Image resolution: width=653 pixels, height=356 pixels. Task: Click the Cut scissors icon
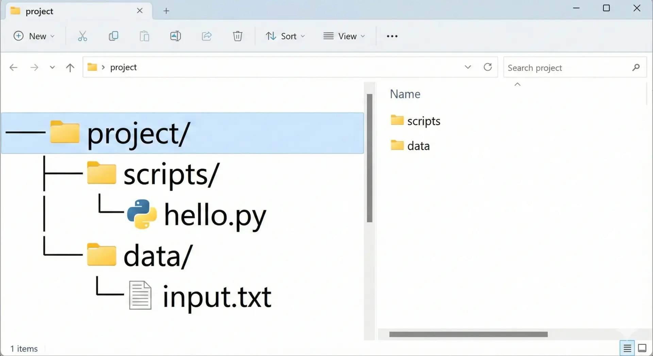82,36
